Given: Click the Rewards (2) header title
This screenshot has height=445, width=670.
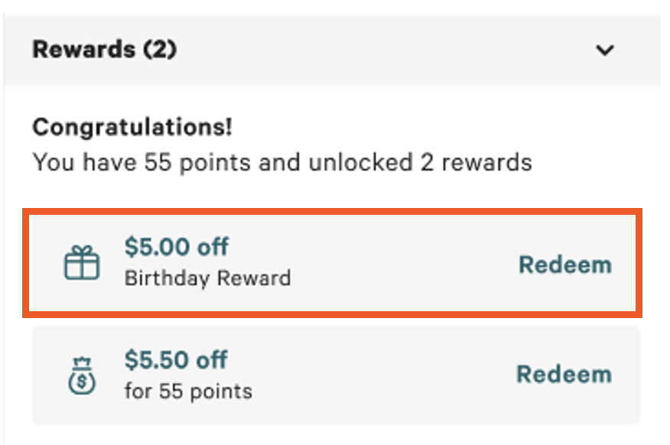Looking at the screenshot, I should 104,49.
